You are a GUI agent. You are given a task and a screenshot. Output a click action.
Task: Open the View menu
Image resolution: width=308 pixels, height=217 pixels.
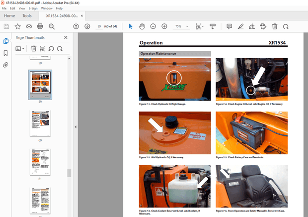click(22, 8)
